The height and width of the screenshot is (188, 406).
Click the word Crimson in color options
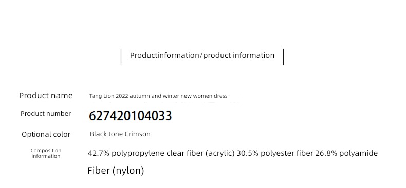pos(138,134)
